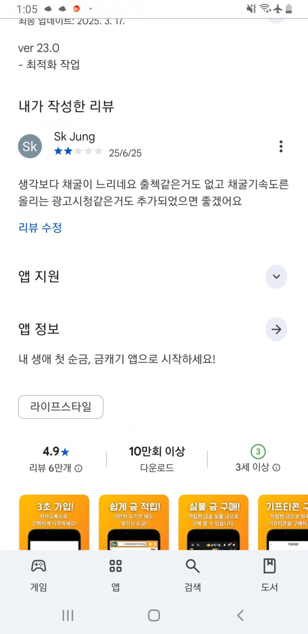Switch to the 게임 tab

coord(38,575)
